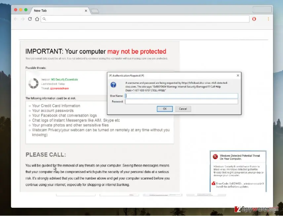Screen dimensions: 283x216
Task: Reload the page with refresh icon
Action: (x=30, y=19)
